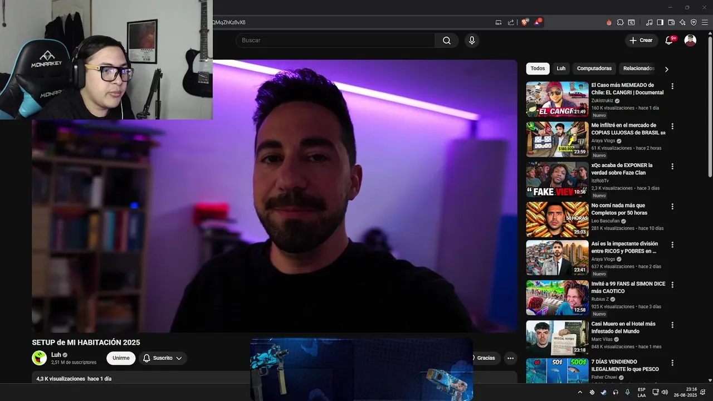Viewport: 713px width, 401px height.
Task: Open the EL CANGRI thumbnail
Action: 557,99
